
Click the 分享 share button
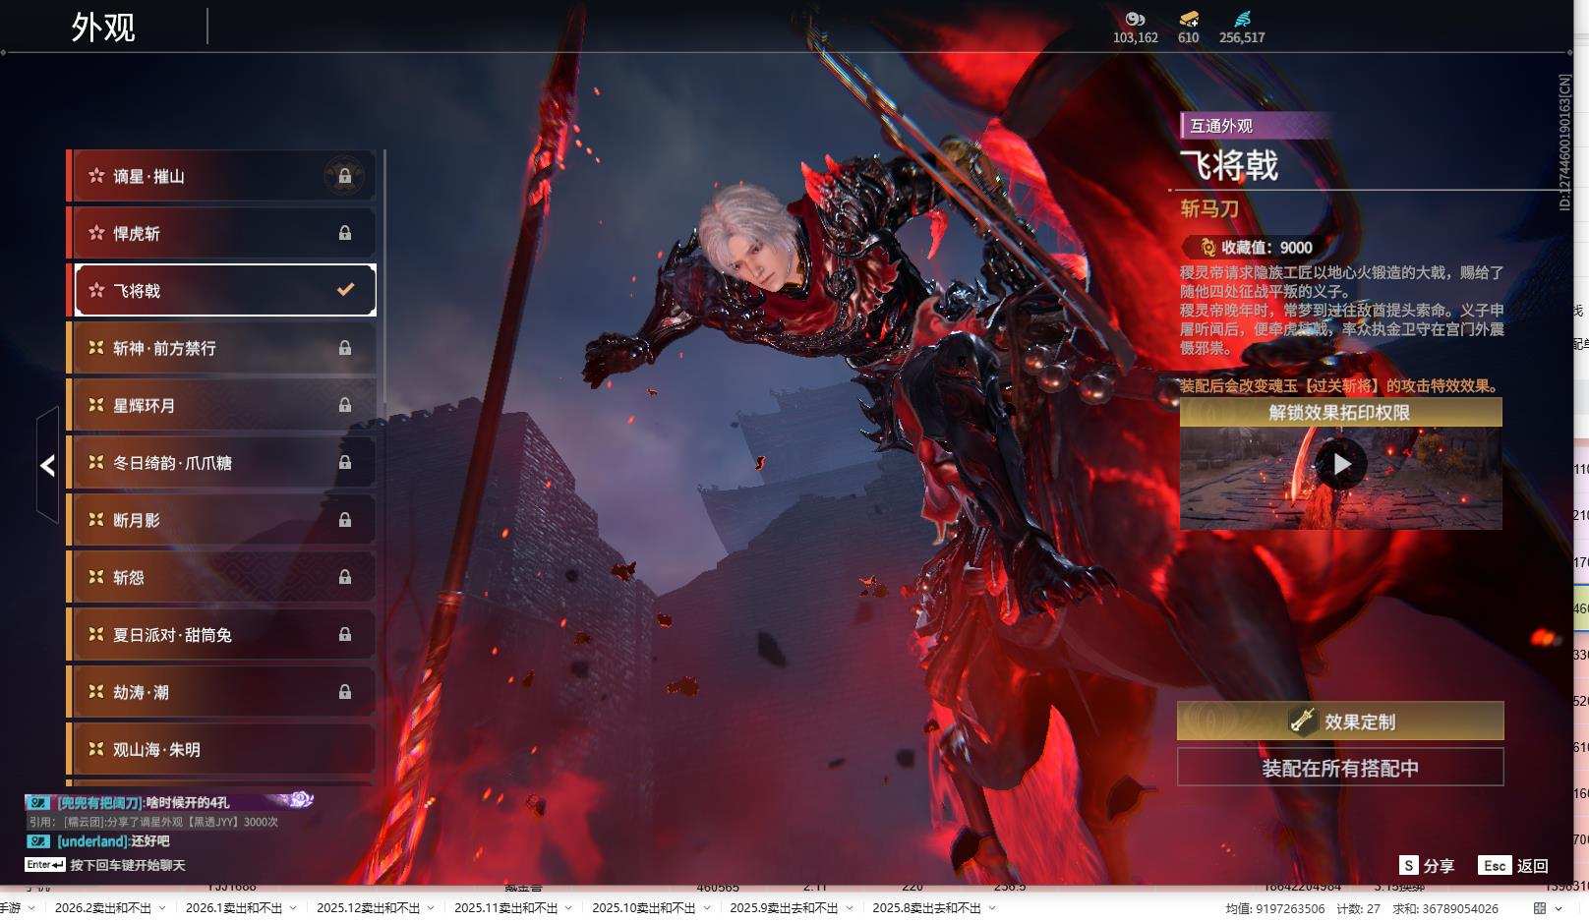click(x=1427, y=865)
